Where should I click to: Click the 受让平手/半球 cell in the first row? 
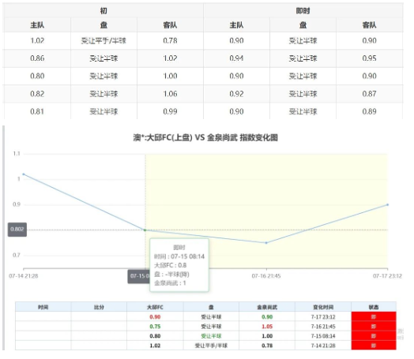(x=103, y=41)
